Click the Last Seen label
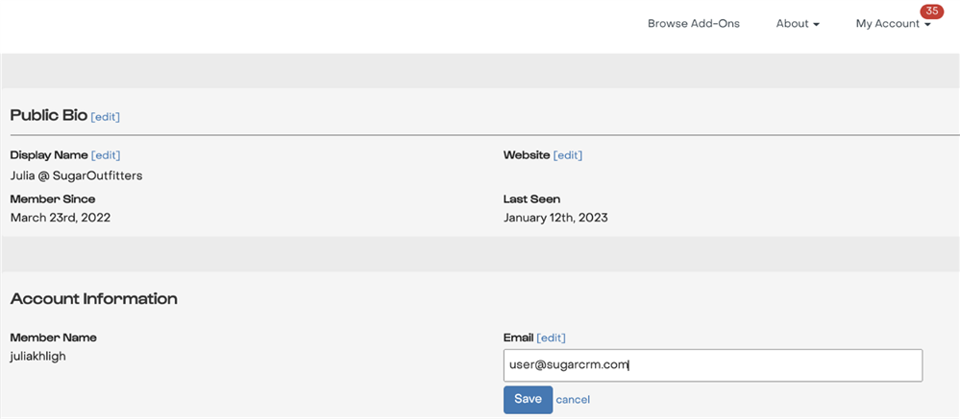960x419 pixels. 531,199
